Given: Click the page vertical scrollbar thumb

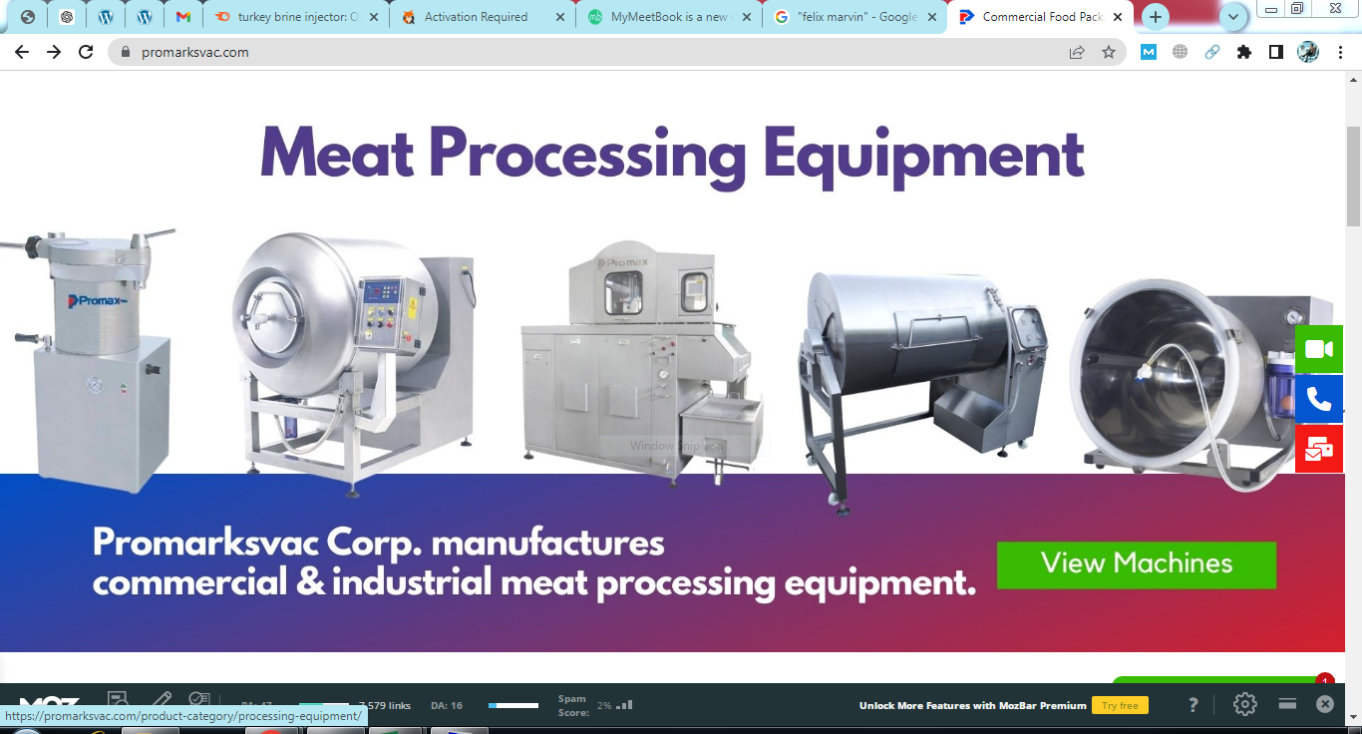Looking at the screenshot, I should pyautogui.click(x=1353, y=178).
